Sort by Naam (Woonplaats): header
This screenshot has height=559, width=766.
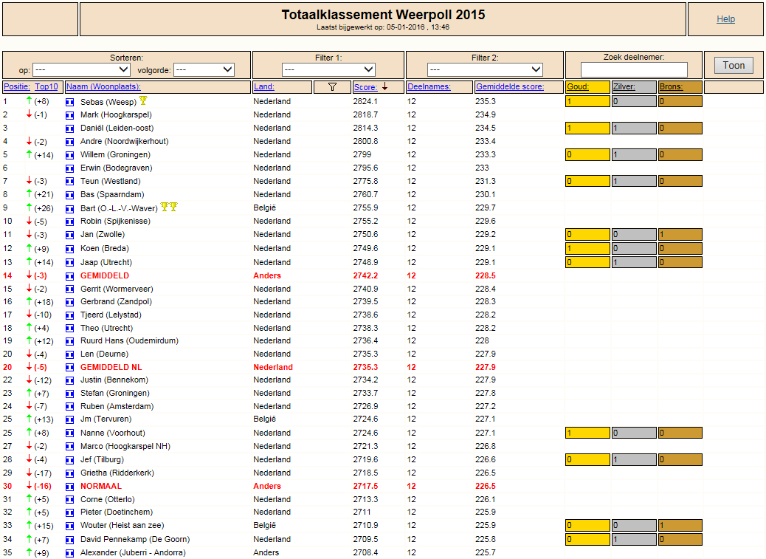[x=103, y=87]
